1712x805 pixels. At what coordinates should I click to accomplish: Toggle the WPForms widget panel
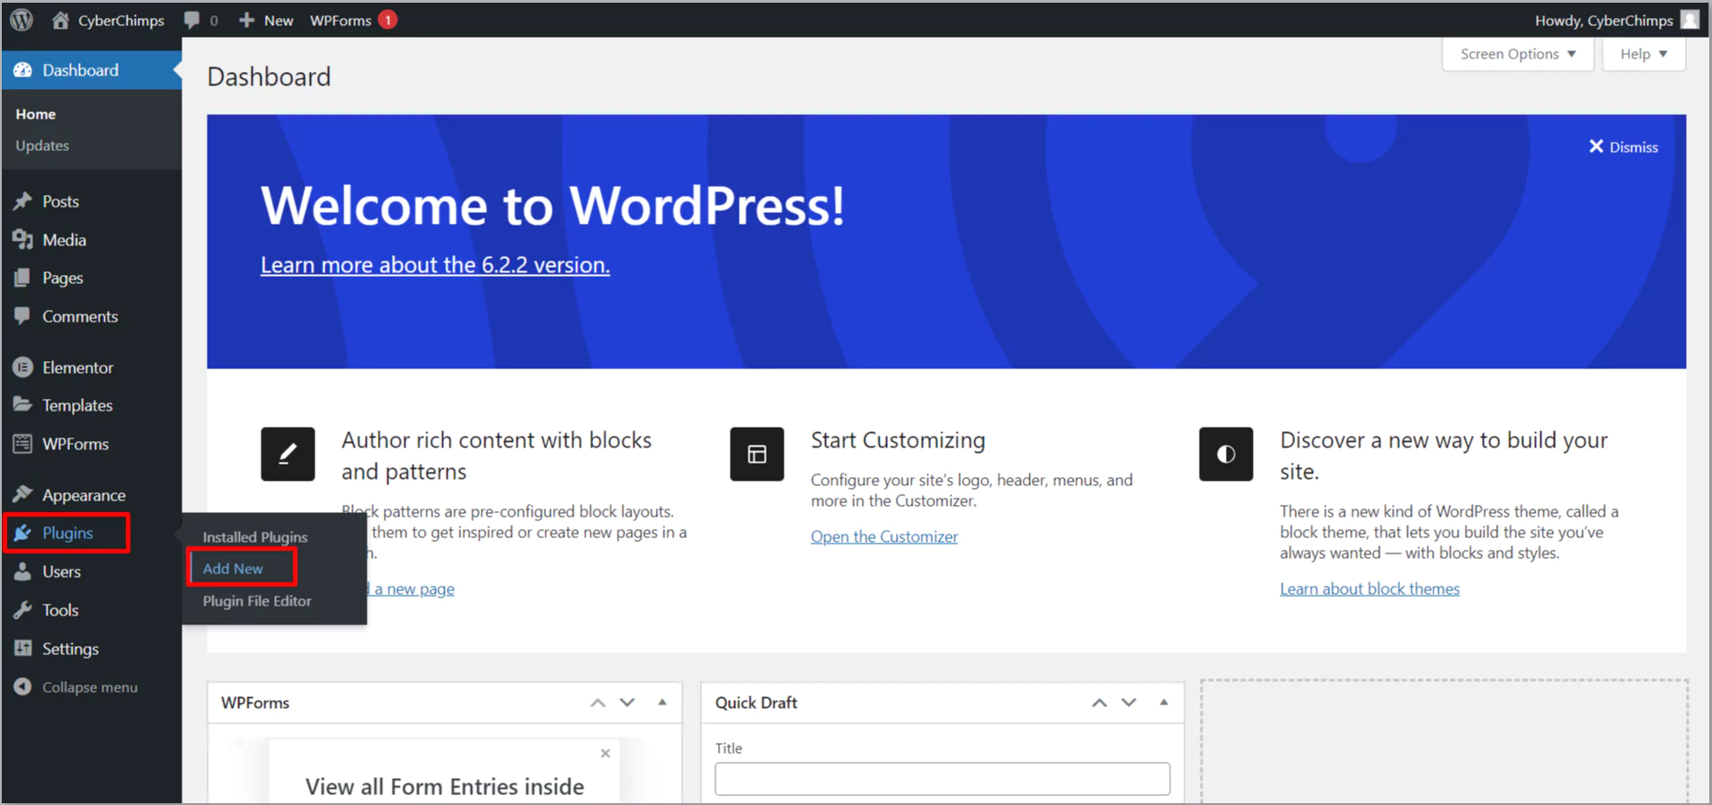point(662,703)
